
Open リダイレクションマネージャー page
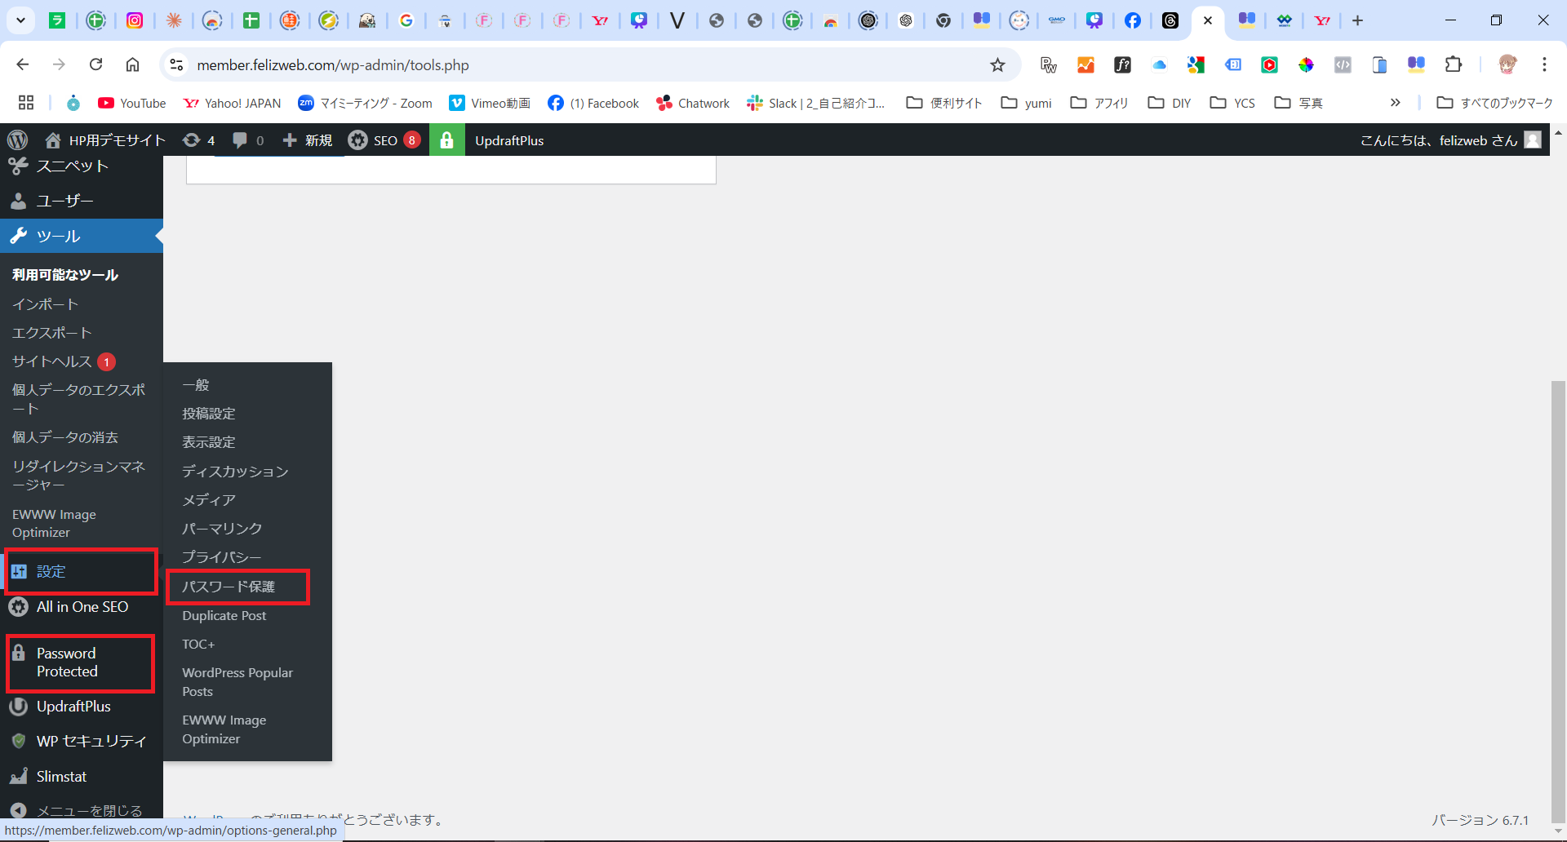[x=79, y=475]
